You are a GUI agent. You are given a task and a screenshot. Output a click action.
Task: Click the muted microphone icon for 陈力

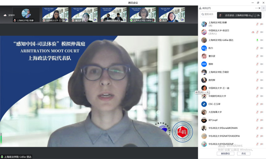[x=257, y=48]
